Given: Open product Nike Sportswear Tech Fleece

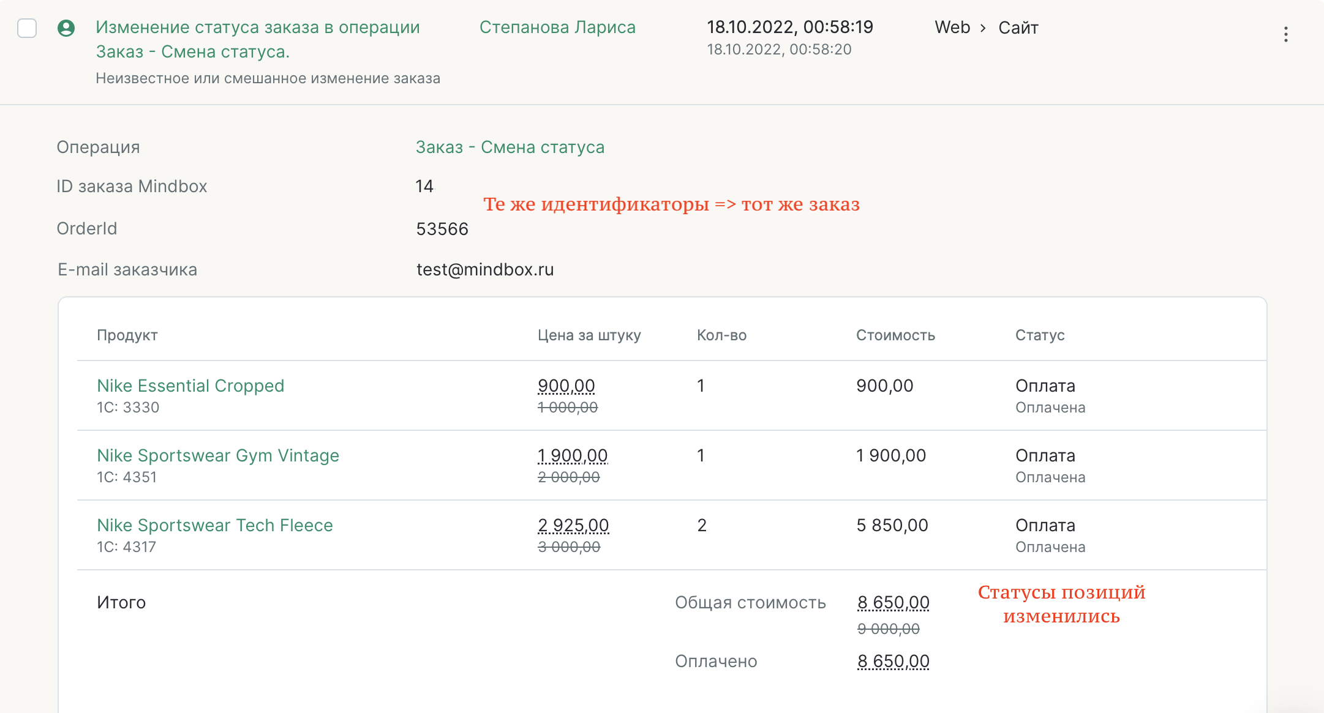Looking at the screenshot, I should [215, 525].
